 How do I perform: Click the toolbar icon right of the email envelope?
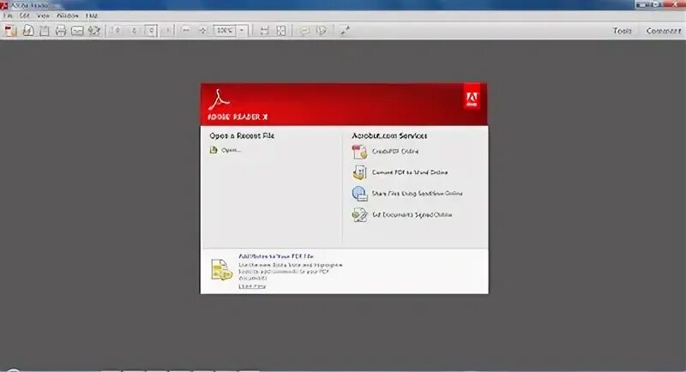point(94,31)
